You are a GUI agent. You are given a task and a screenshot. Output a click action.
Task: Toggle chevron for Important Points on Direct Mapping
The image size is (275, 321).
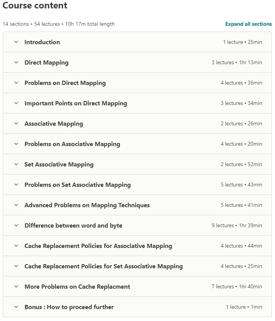click(x=16, y=103)
